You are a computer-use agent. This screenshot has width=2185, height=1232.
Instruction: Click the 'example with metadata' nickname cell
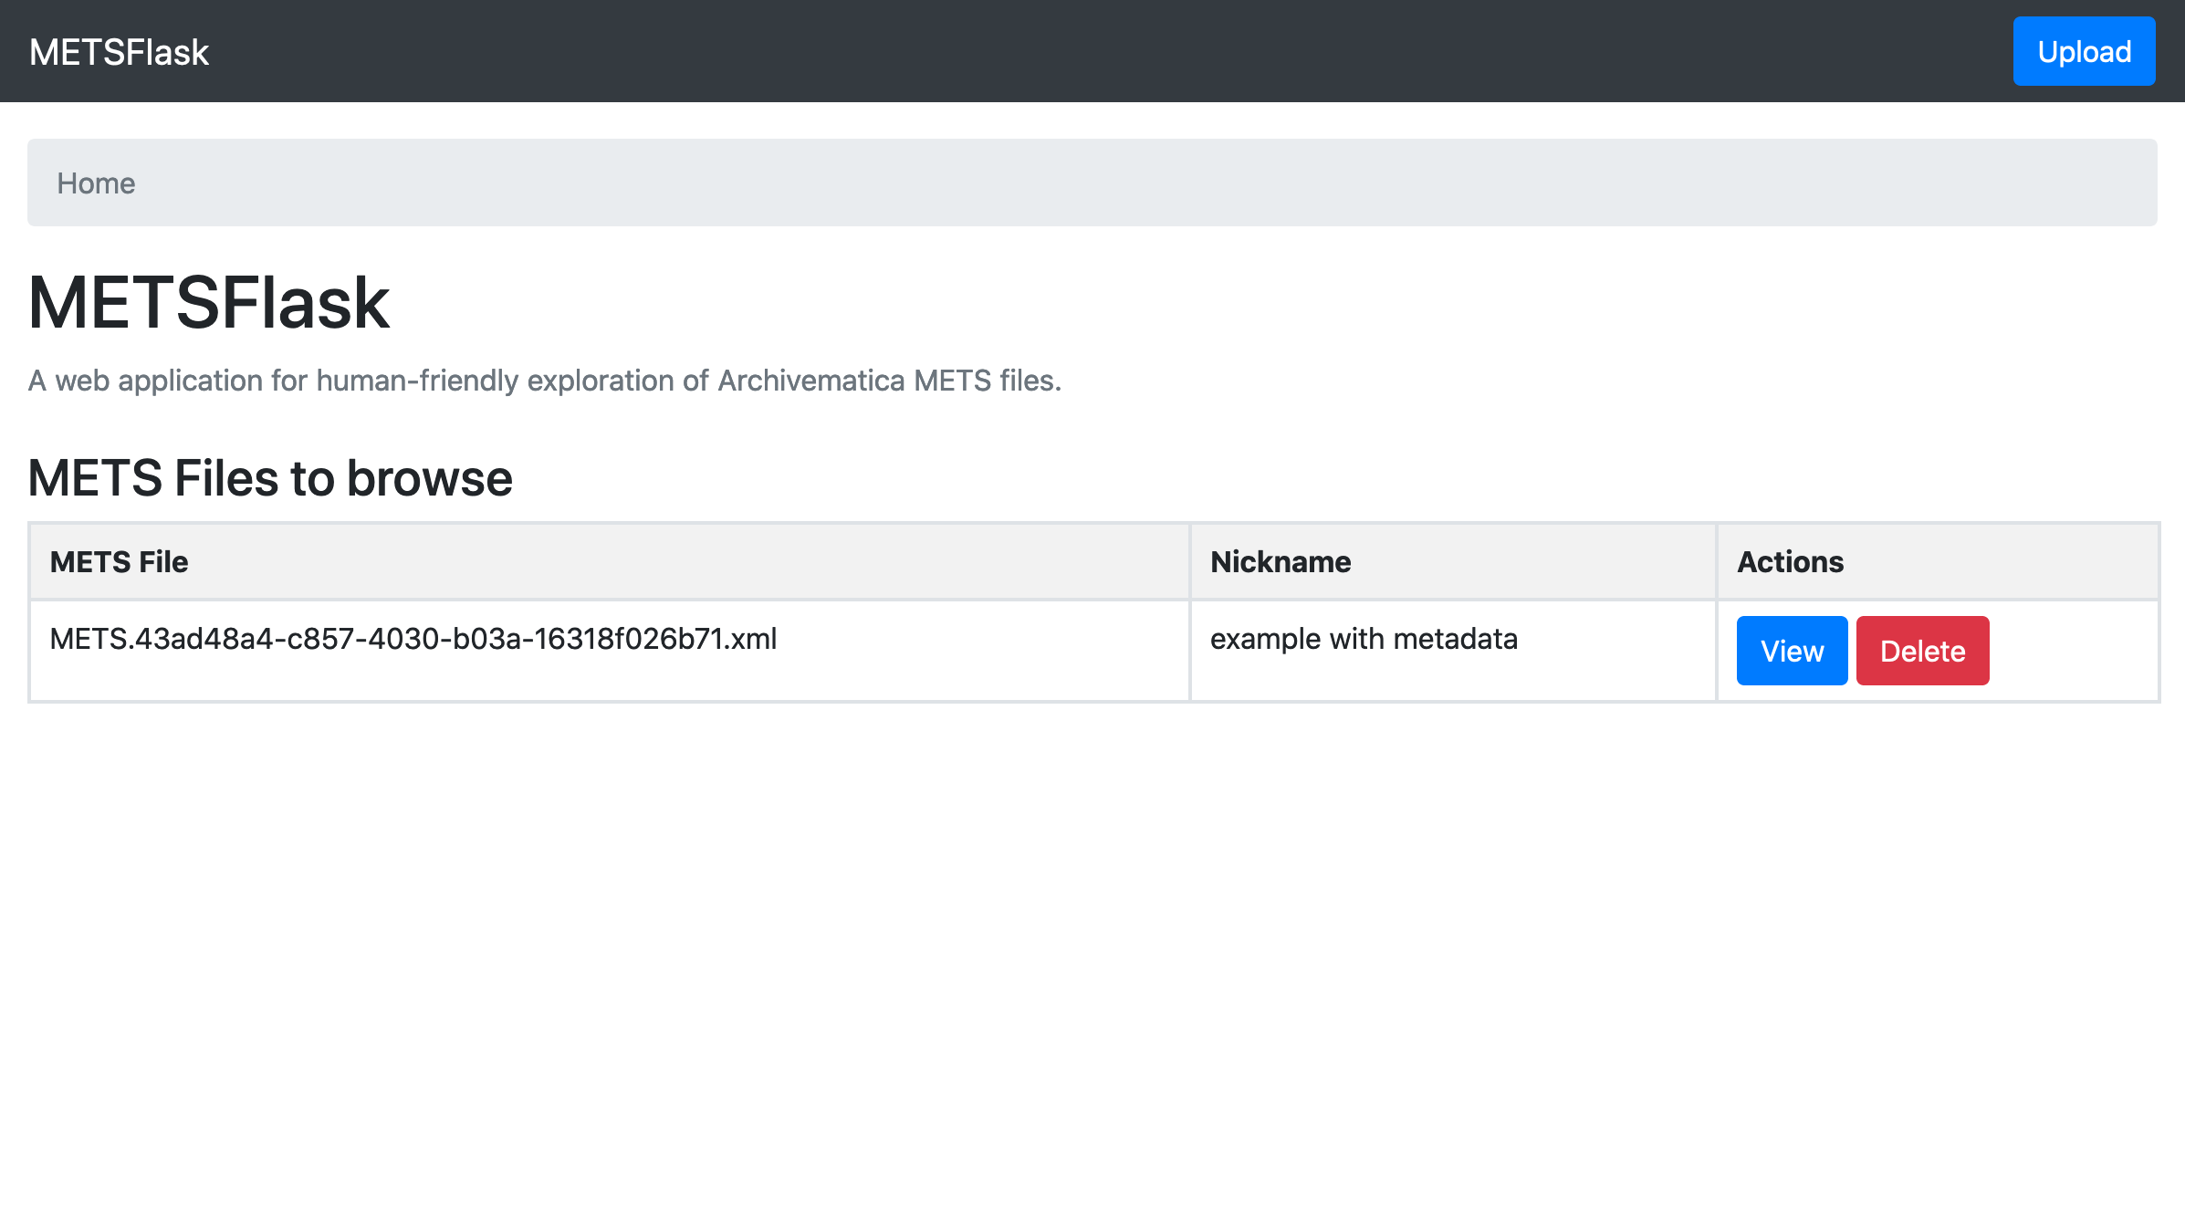click(x=1364, y=639)
